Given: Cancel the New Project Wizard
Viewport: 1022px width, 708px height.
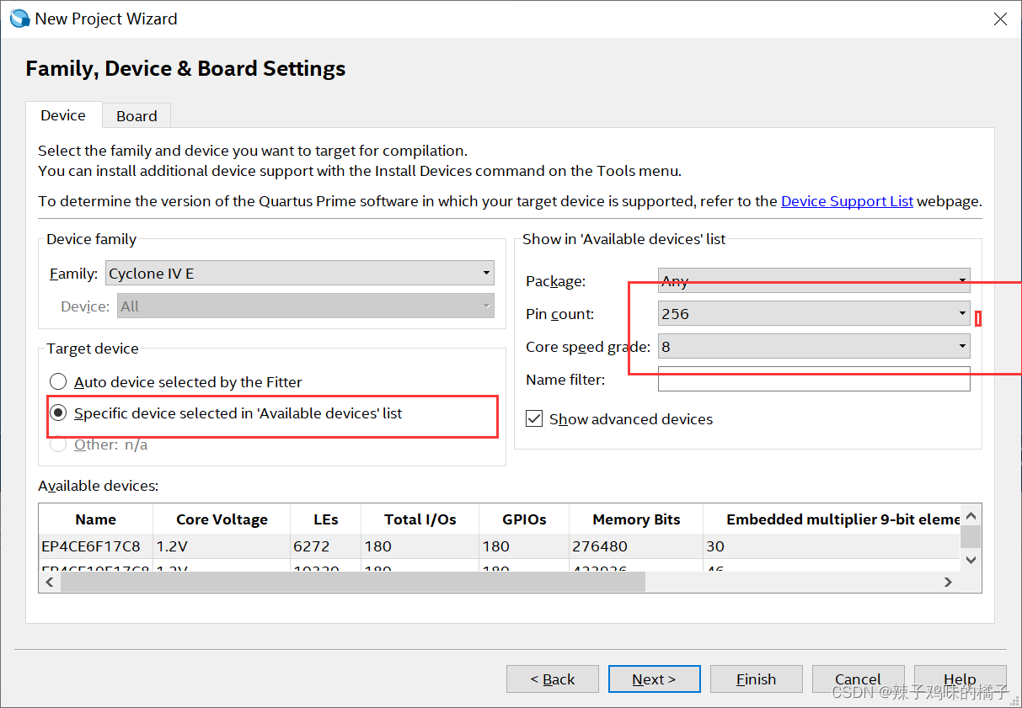Looking at the screenshot, I should click(858, 679).
